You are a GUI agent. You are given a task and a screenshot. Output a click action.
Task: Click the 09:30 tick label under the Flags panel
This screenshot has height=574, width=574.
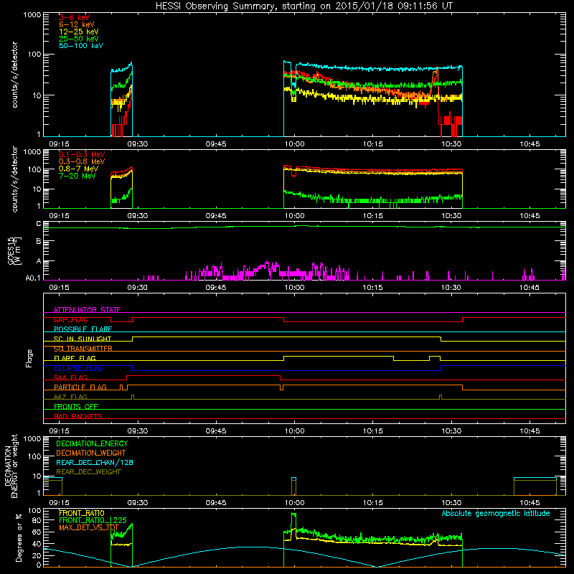(x=137, y=431)
